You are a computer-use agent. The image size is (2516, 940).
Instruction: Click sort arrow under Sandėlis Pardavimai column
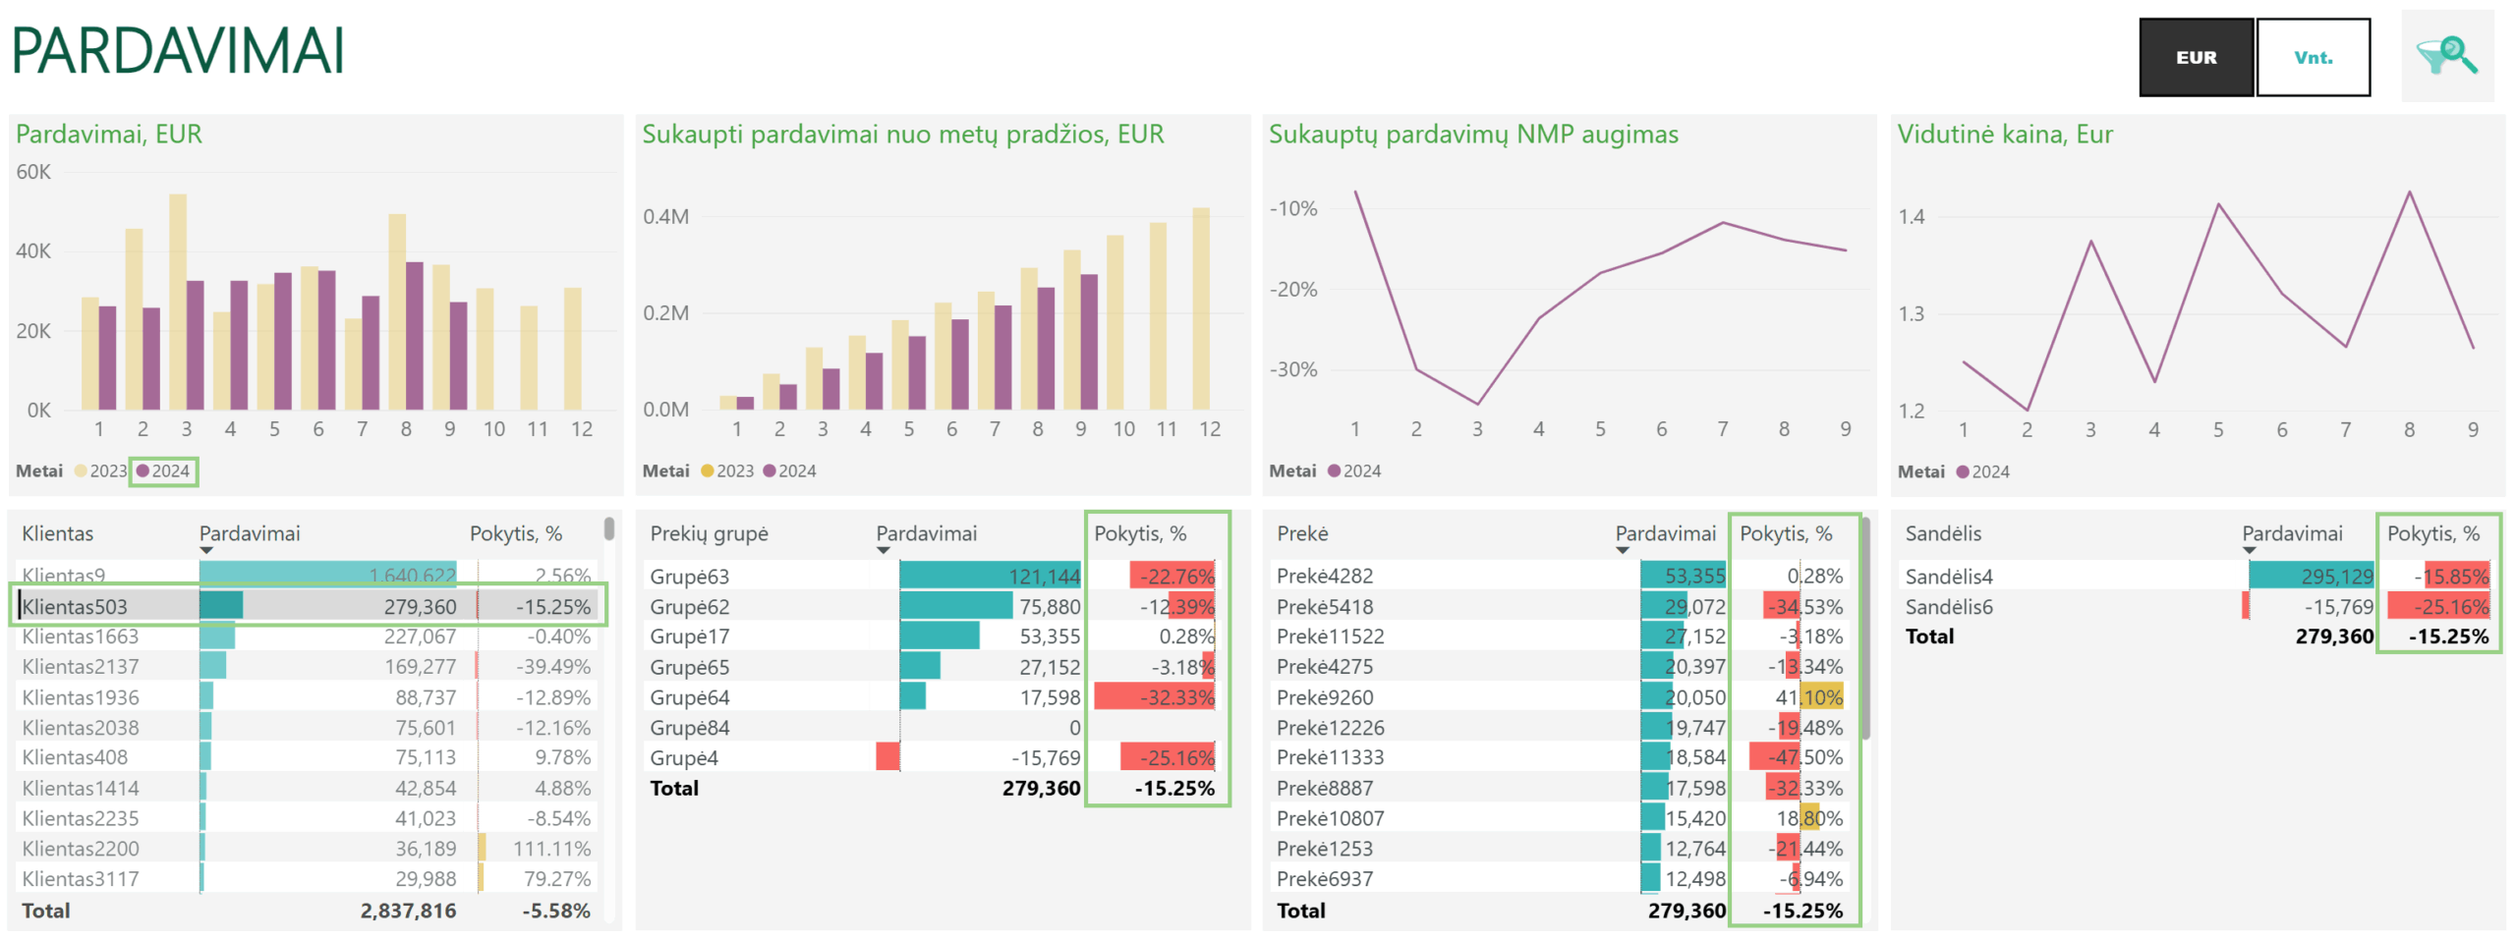(2249, 551)
